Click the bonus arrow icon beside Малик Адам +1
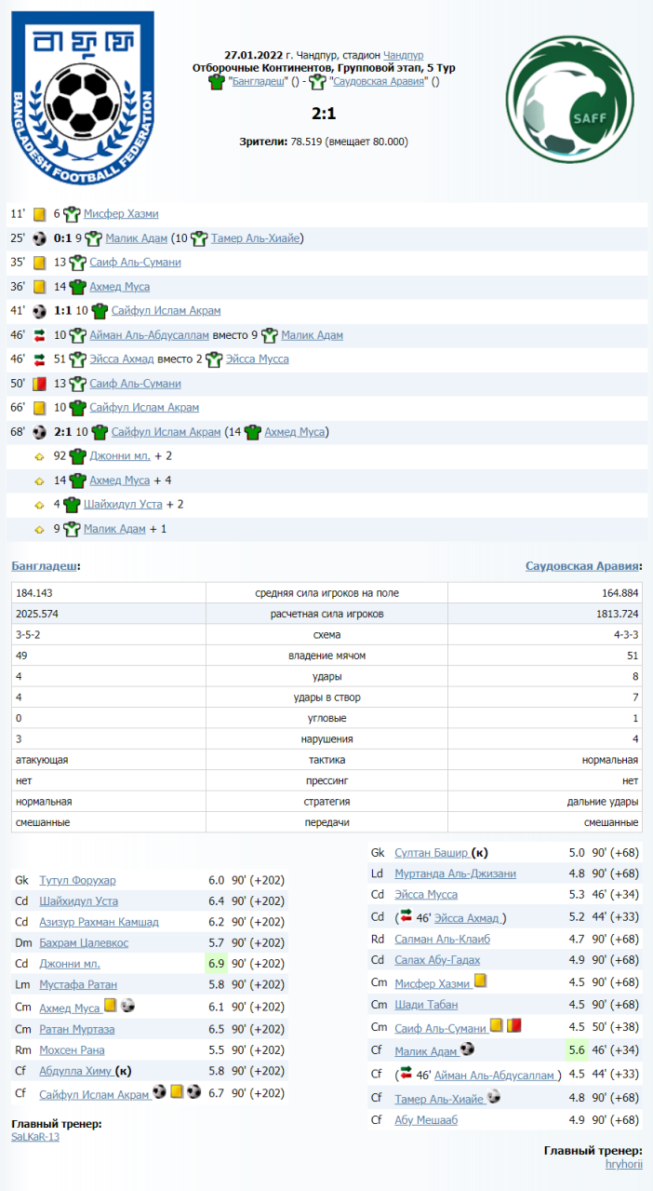653x1191 pixels. point(40,529)
